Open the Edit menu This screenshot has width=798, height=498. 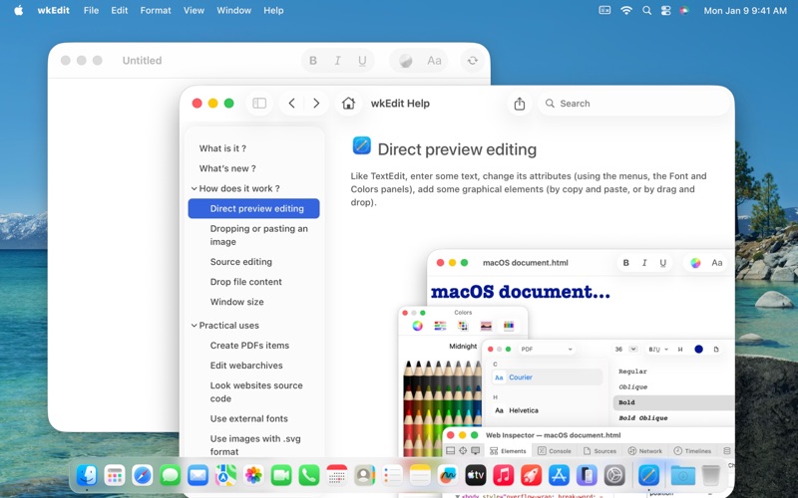(x=120, y=10)
